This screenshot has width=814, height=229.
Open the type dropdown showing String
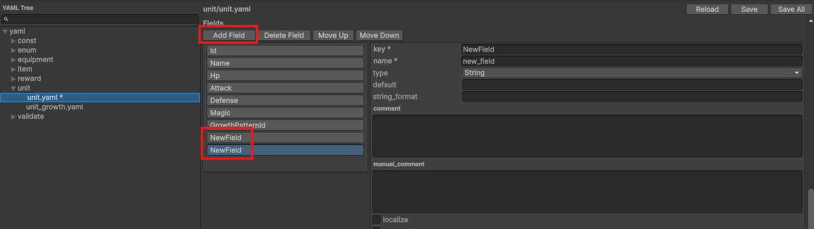[x=632, y=73]
